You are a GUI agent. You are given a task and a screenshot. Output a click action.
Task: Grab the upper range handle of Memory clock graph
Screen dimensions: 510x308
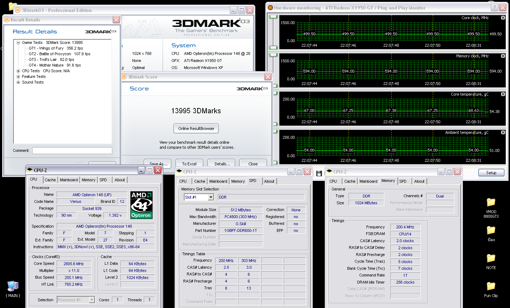(273, 55)
